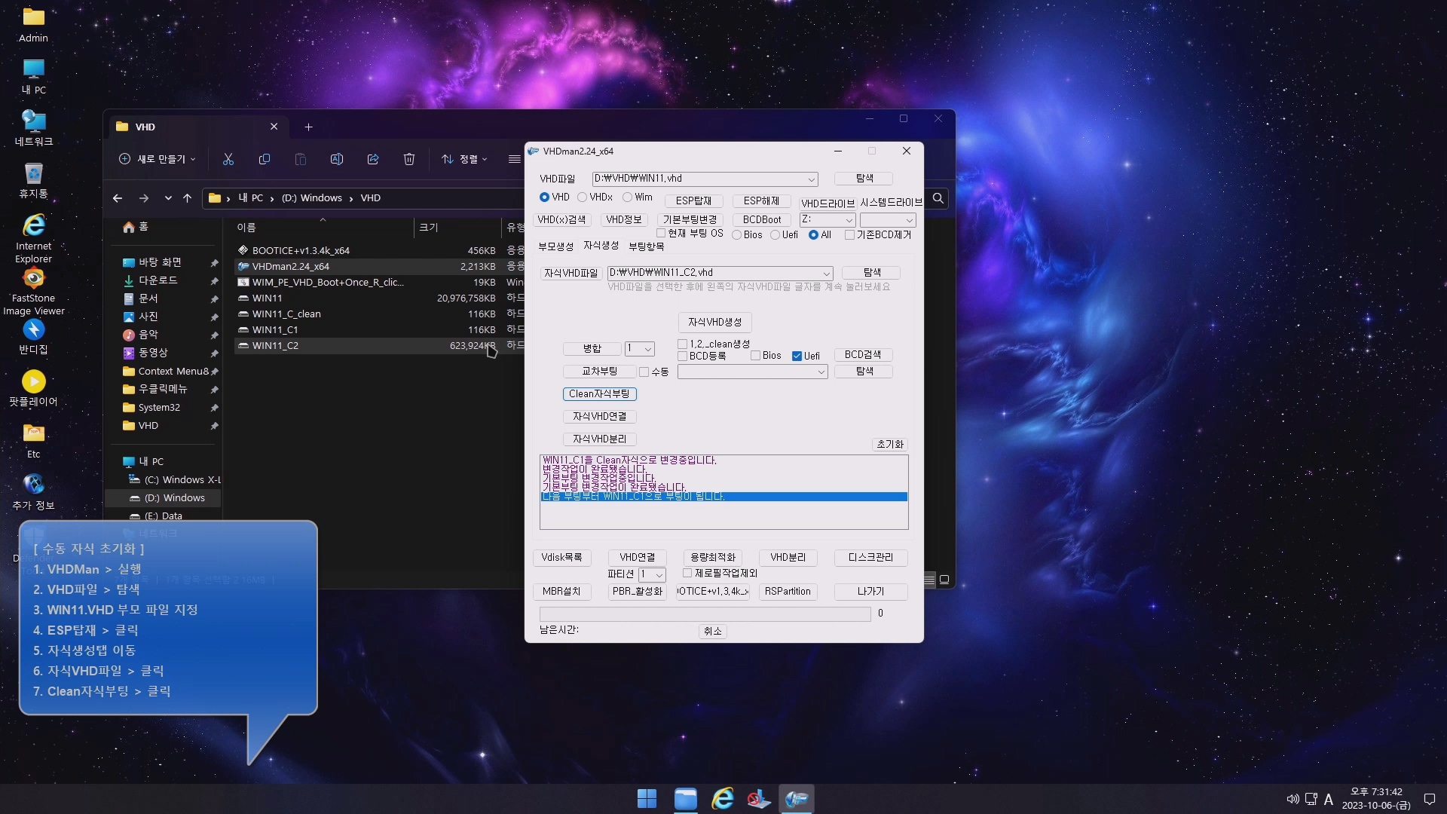Go back with the Explorer back arrow
The height and width of the screenshot is (814, 1447).
[118, 198]
